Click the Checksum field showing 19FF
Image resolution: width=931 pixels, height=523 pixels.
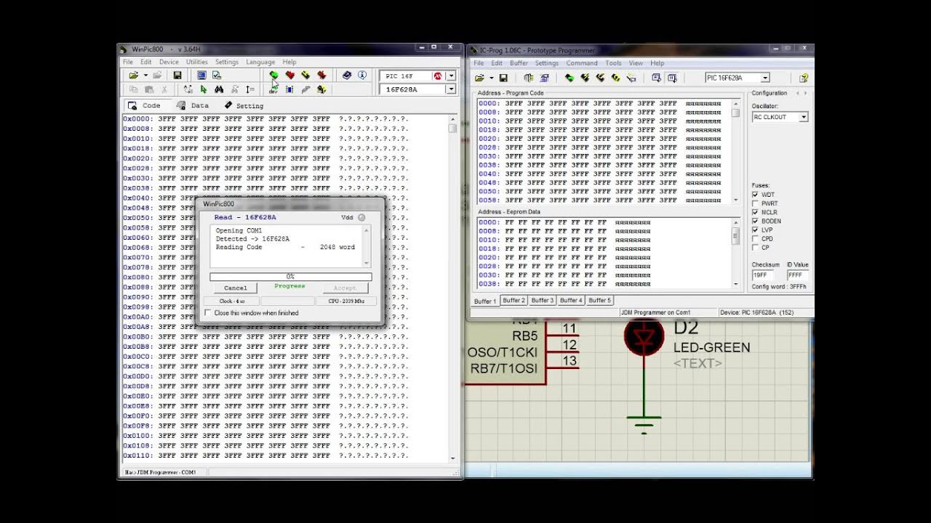tap(762, 276)
